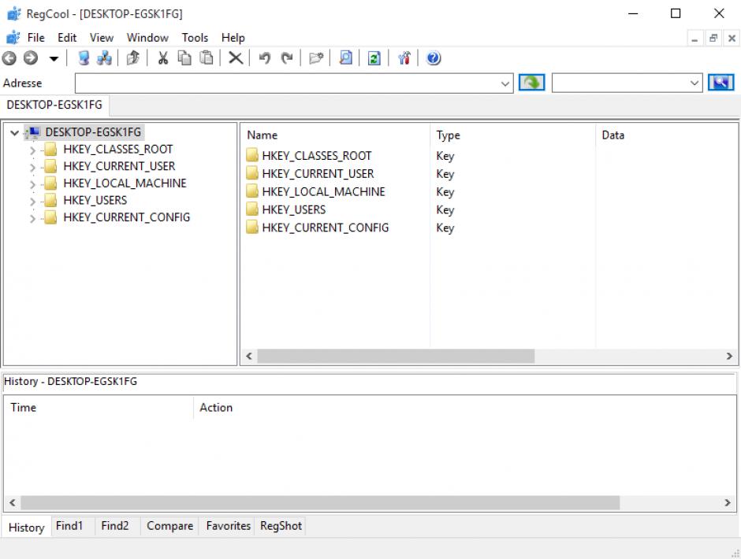Viewport: 741px width, 559px height.
Task: Click the Cut scissors icon
Action: coord(163,58)
